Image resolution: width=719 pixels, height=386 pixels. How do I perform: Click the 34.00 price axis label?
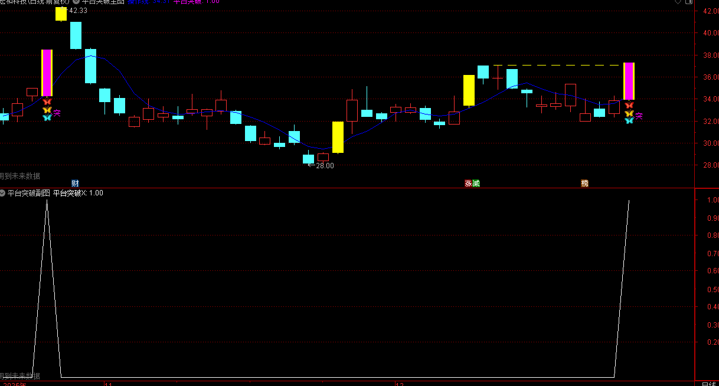(x=710, y=99)
